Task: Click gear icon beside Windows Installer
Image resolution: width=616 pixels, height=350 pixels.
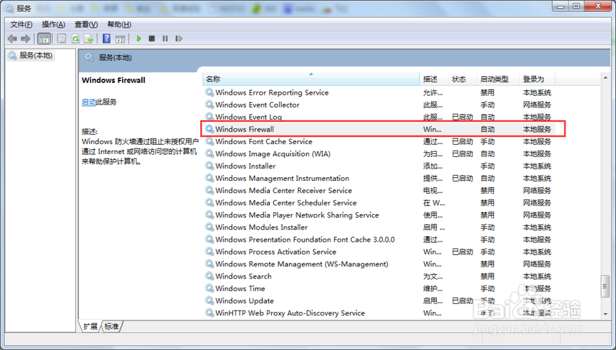Action: 209,166
